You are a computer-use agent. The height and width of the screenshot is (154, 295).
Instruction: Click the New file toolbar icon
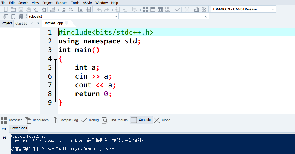coord(6,10)
